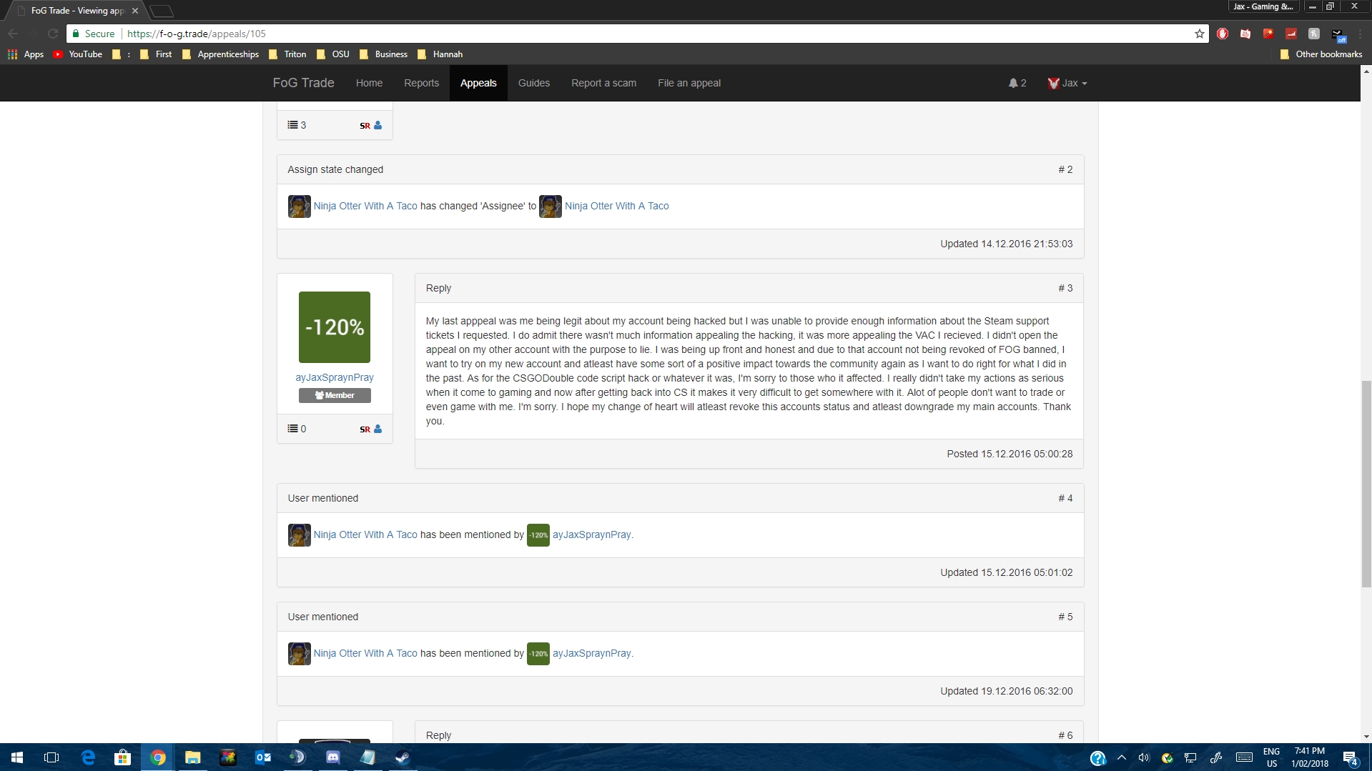Screen dimensions: 1372x771
Task: Click the FoG Trade brand logo
Action: [x=303, y=83]
